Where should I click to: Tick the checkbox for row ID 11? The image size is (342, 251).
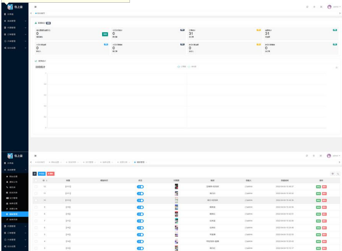[x=36, y=194]
